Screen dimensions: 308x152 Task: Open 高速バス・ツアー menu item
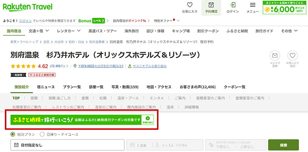[102, 31]
